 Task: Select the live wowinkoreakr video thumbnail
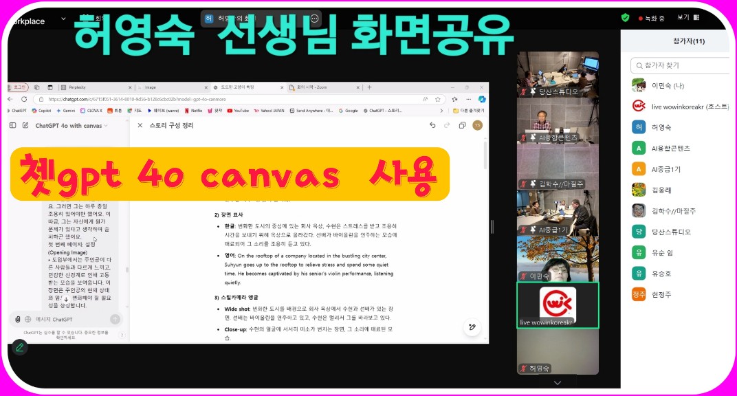point(558,305)
